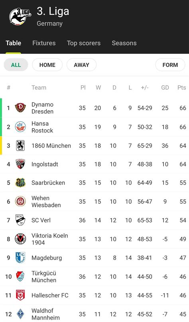Open the Top scorers tab
This screenshot has width=189, height=322.
[x=84, y=43]
